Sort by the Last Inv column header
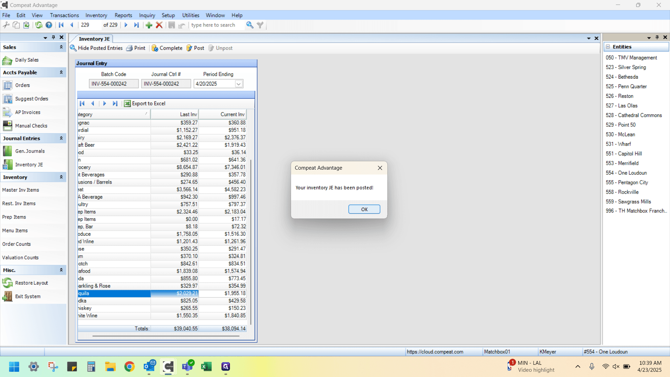The height and width of the screenshot is (377, 670). click(174, 114)
